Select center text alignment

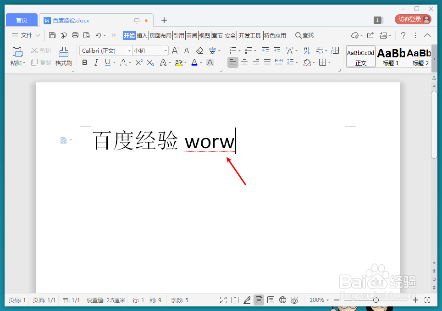(244, 62)
